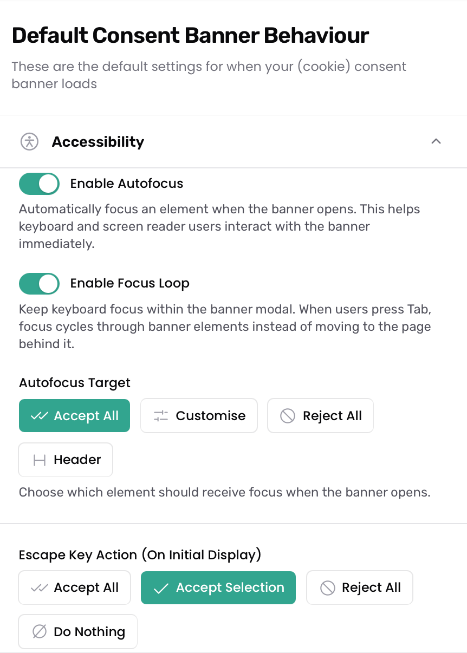Set Escape Key Action to Accept All
Viewport: 467px width, 653px height.
point(74,587)
